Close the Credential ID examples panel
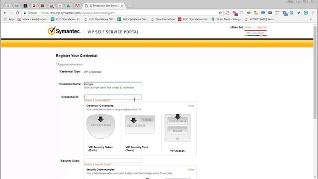 pyautogui.click(x=191, y=106)
